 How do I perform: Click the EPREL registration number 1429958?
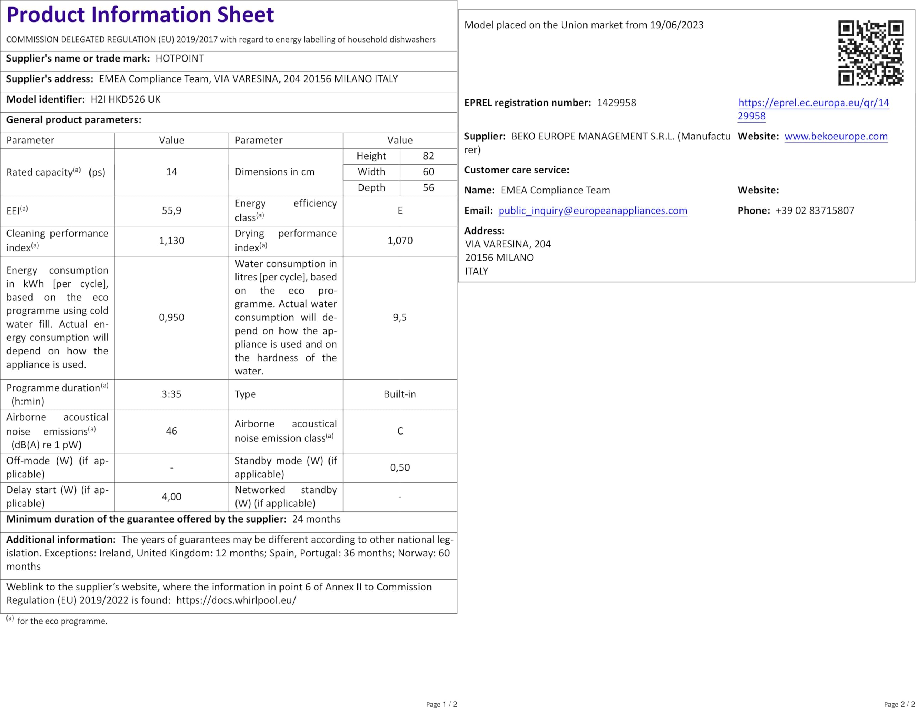pyautogui.click(x=616, y=103)
